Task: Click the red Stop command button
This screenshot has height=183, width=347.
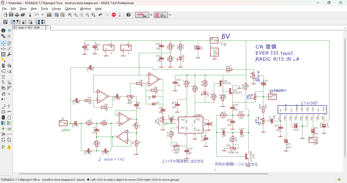Action: [114, 15]
